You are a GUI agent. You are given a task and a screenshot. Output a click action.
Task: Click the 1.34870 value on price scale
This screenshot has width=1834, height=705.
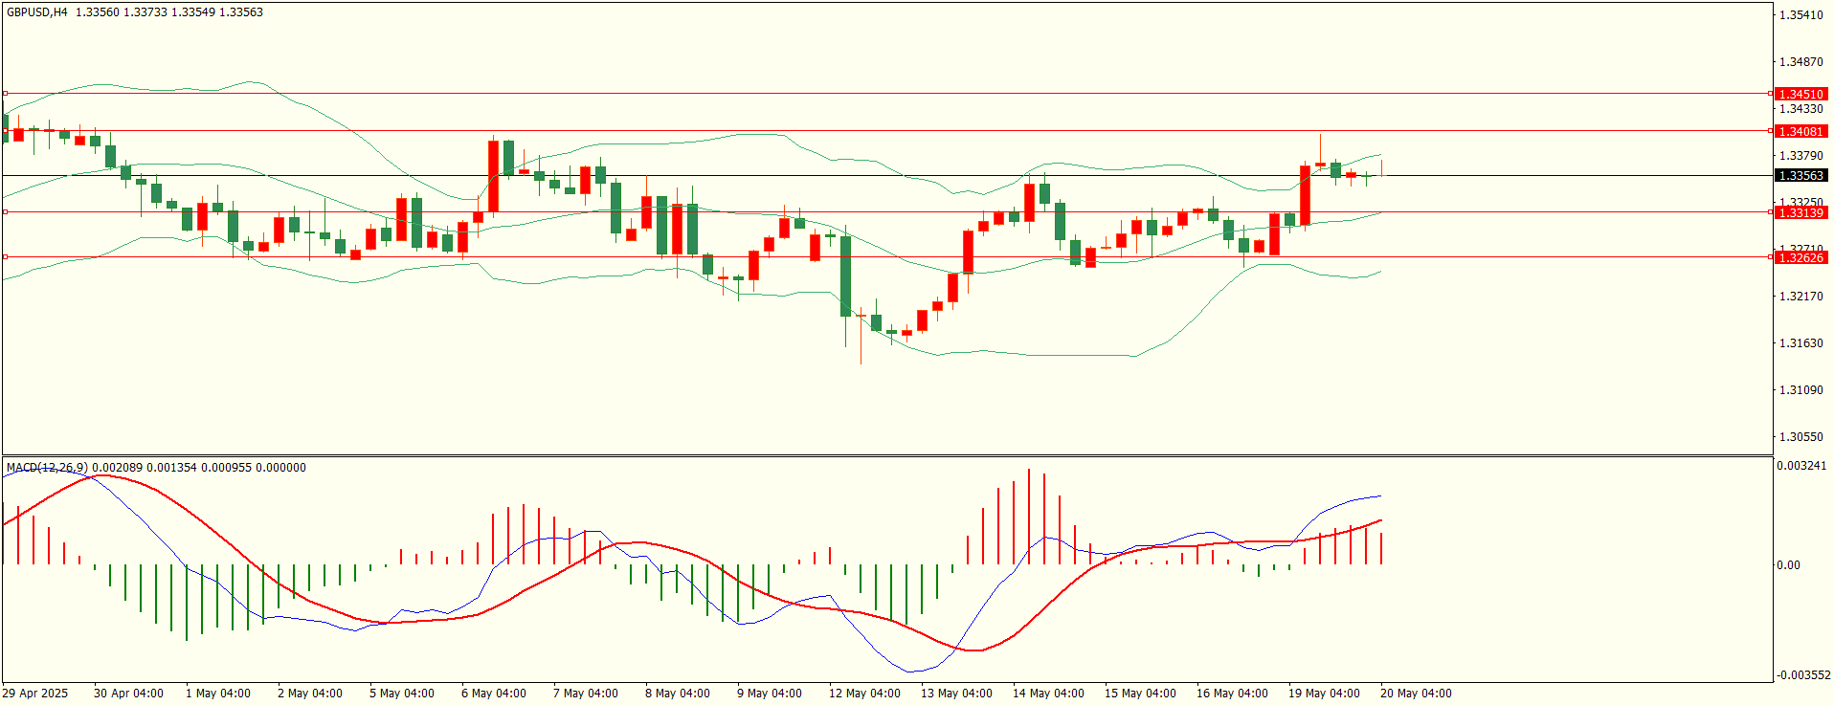[x=1800, y=62]
